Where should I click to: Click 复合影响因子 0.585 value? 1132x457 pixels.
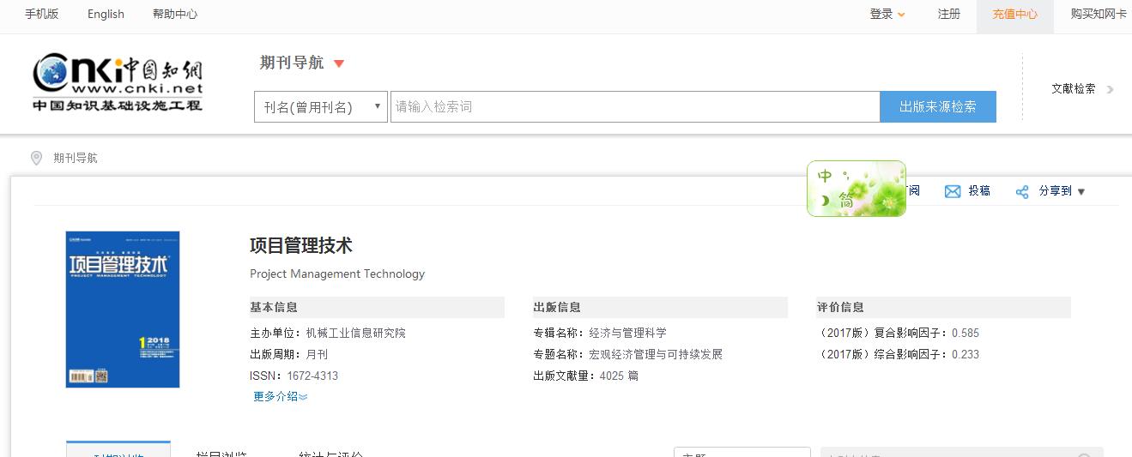point(966,333)
